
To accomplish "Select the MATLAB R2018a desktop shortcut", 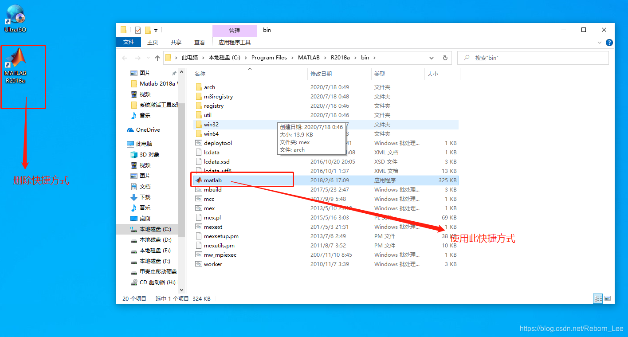I will point(16,66).
